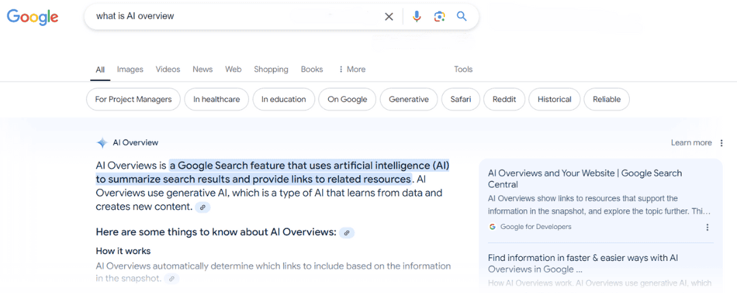Open options menu for Google for Developers source
The image size is (737, 293).
(708, 228)
